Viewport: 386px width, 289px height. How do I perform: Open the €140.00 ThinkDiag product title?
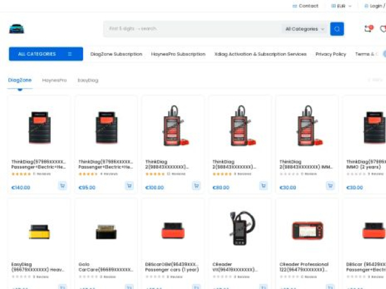point(39,164)
